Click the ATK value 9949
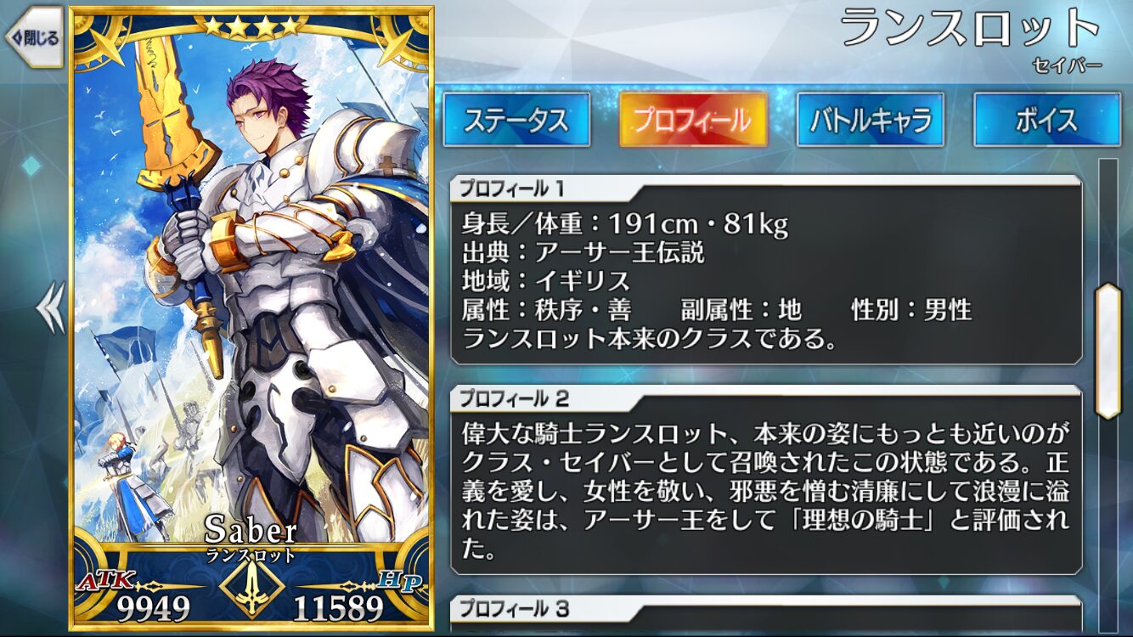 click(x=153, y=608)
